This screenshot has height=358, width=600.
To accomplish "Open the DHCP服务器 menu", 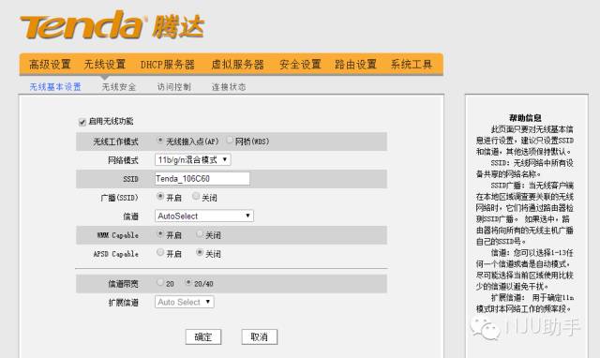I will [168, 65].
